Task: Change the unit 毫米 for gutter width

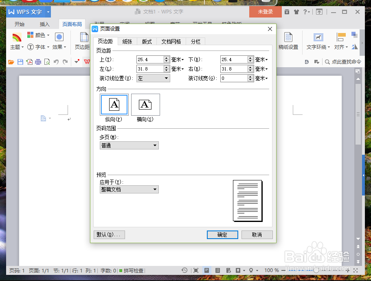Action: tap(261, 78)
